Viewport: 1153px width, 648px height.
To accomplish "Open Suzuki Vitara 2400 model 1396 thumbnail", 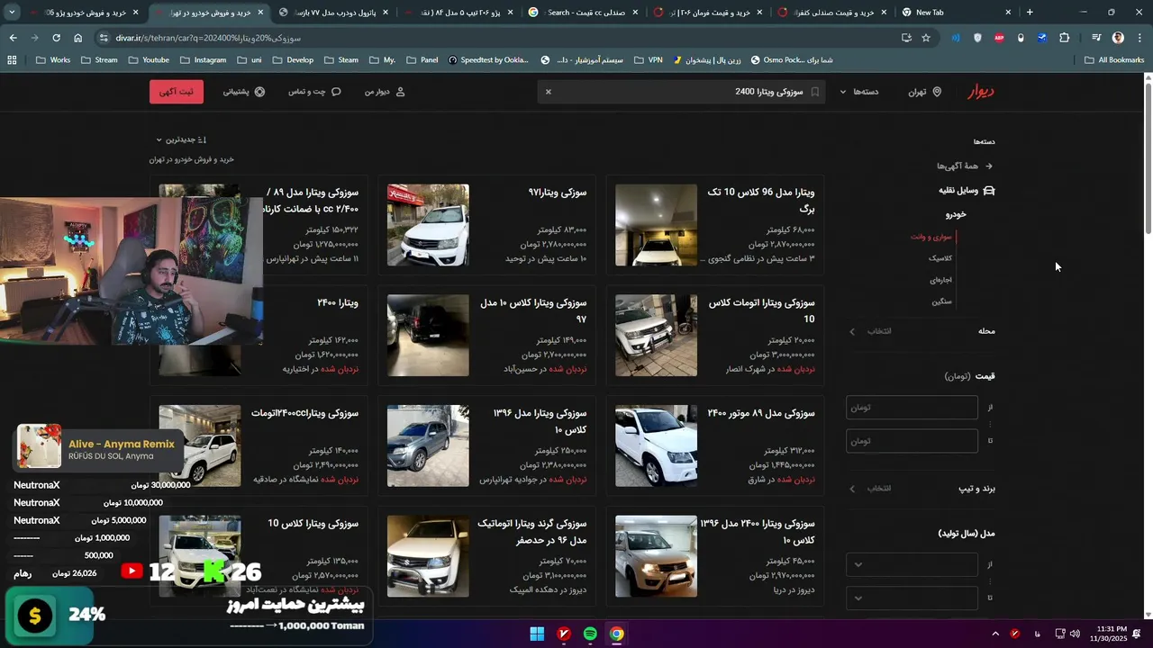I will coord(656,556).
